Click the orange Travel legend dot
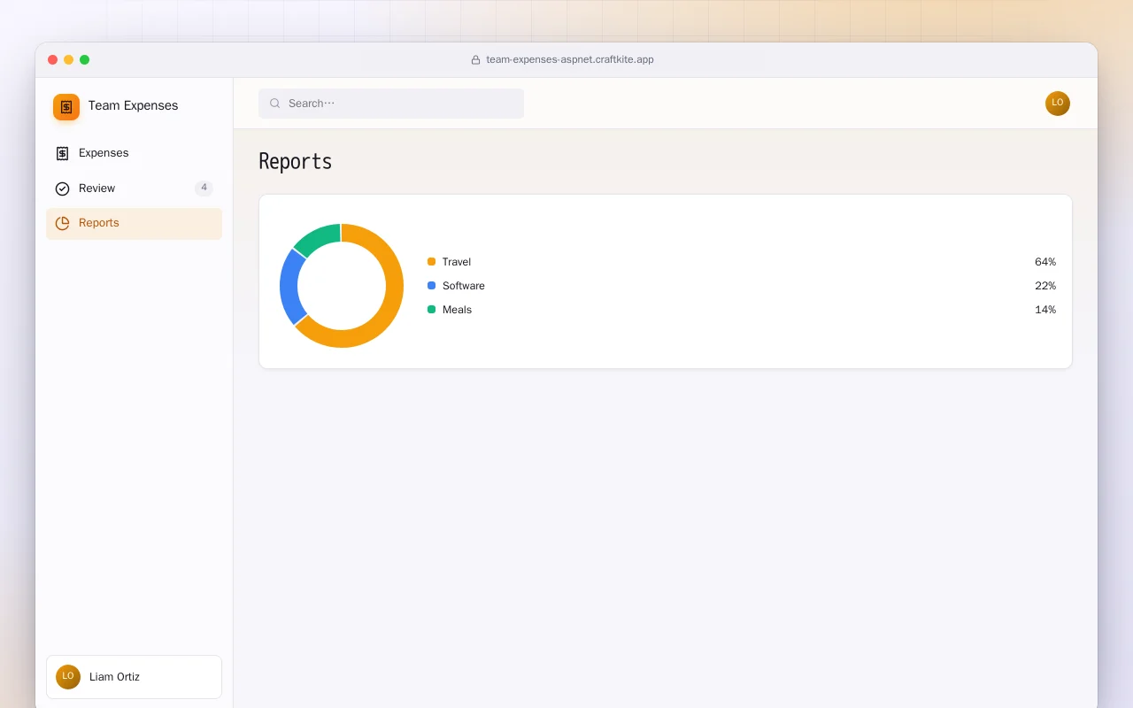 pyautogui.click(x=431, y=262)
